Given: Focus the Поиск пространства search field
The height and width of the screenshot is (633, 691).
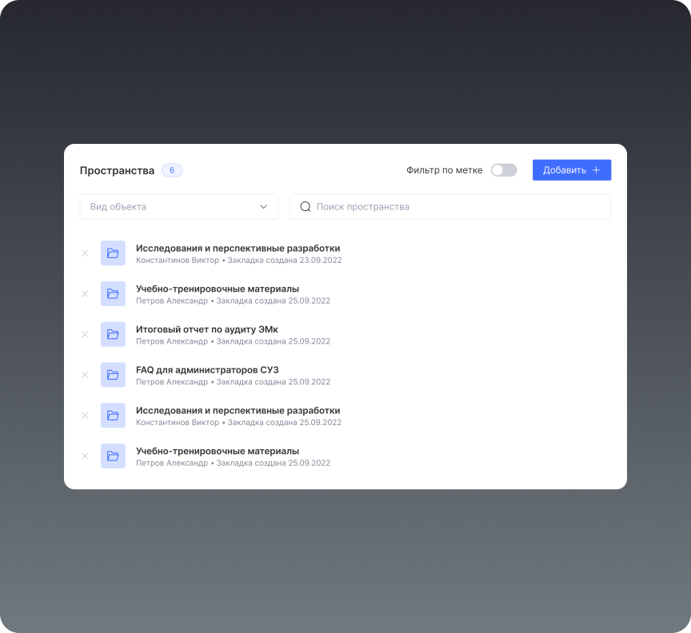Looking at the screenshot, I should [x=456, y=207].
